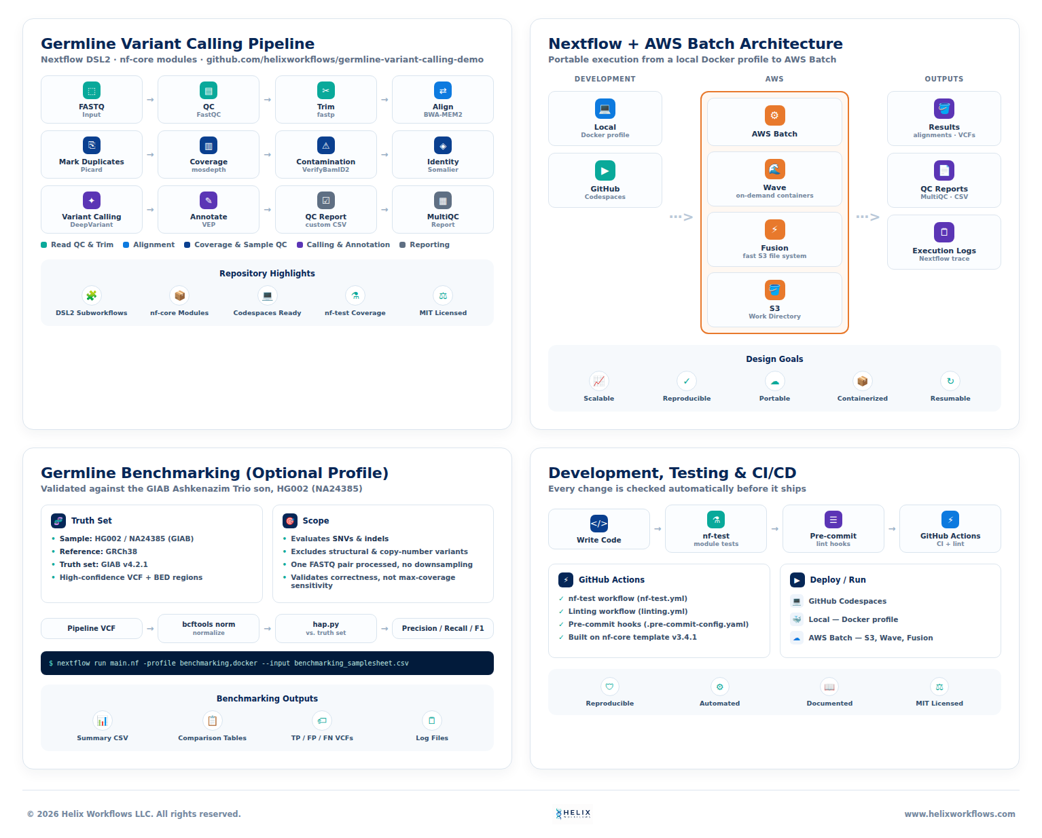Click "Built on nf-core template v3.4.1" line
1042x838 pixels.
pyautogui.click(x=632, y=638)
